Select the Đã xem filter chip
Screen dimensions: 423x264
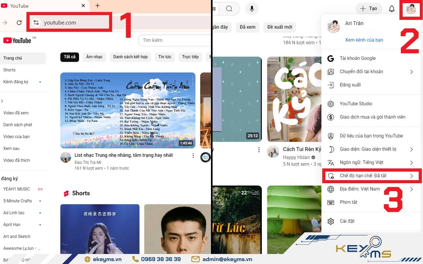pyautogui.click(x=247, y=27)
